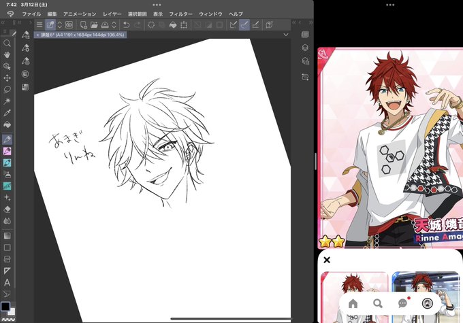This screenshot has width=463, height=323.
Task: Expand the right palette dock arrows
Action: 310,22
